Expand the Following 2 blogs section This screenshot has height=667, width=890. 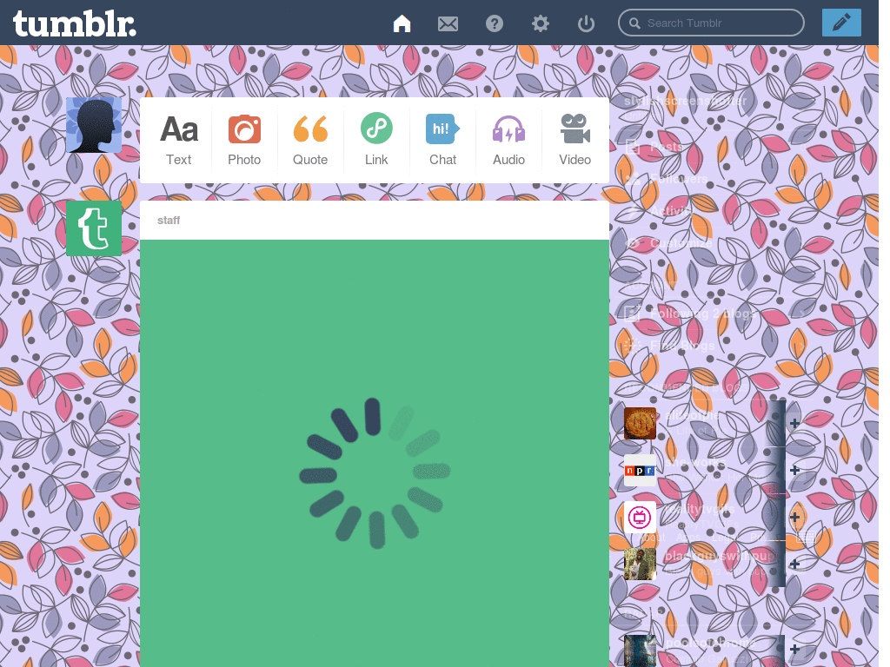pyautogui.click(x=695, y=313)
